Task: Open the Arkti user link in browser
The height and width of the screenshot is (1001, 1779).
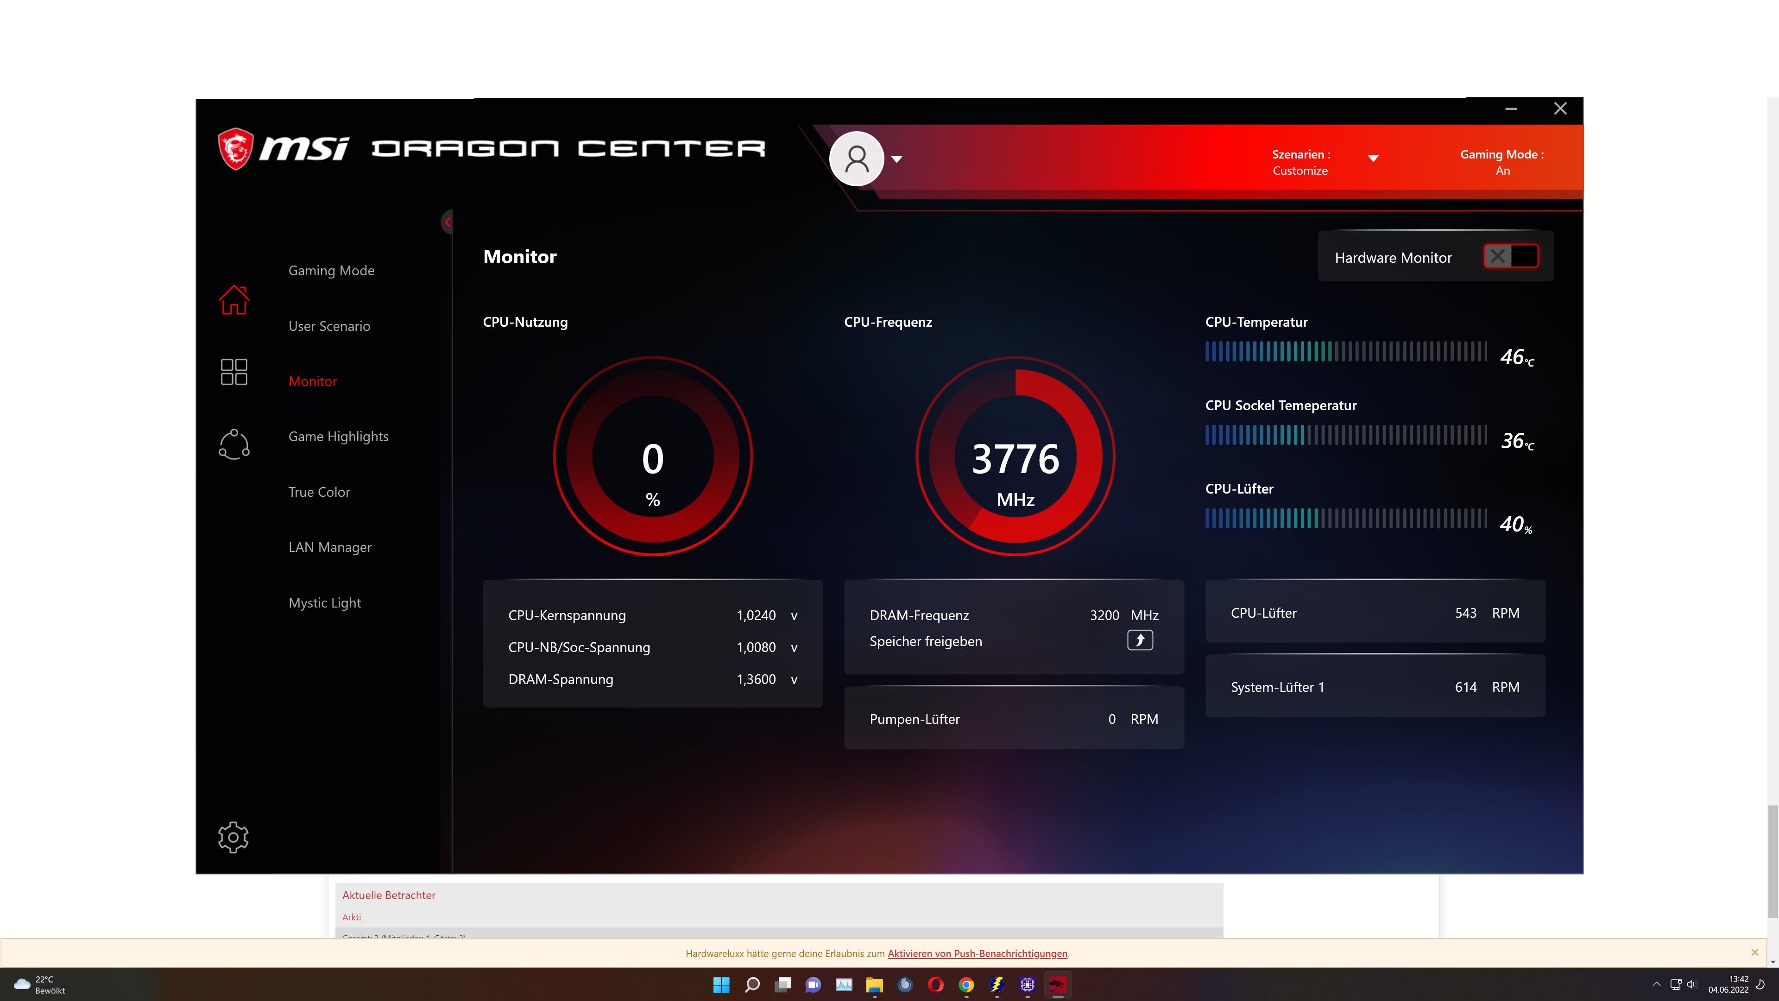Action: coord(352,917)
